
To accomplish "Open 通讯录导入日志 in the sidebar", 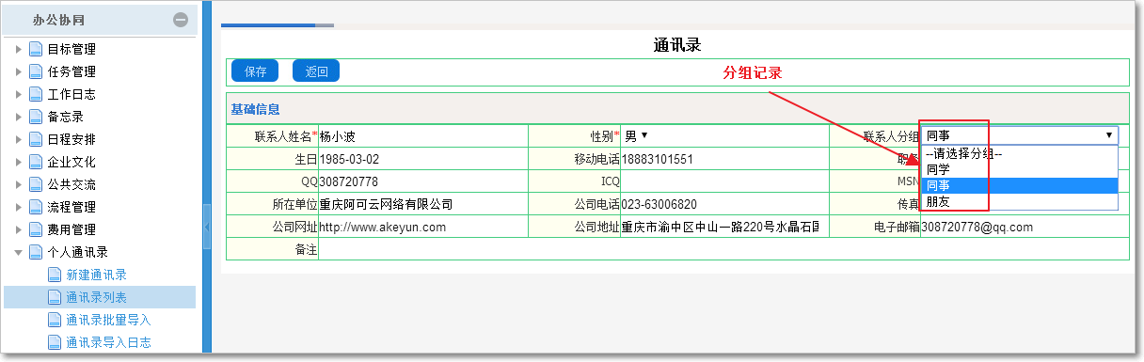I will (x=108, y=342).
